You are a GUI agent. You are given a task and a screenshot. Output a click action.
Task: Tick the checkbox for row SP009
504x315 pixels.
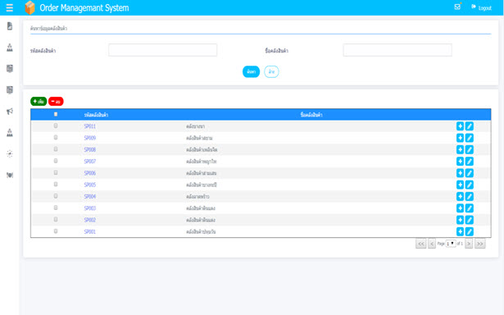pos(56,137)
